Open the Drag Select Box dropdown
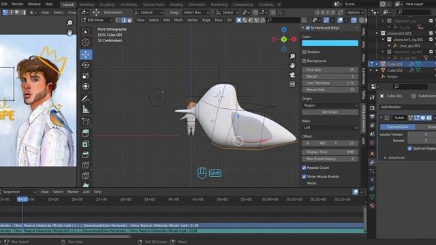This screenshot has height=245, width=436. [x=196, y=12]
